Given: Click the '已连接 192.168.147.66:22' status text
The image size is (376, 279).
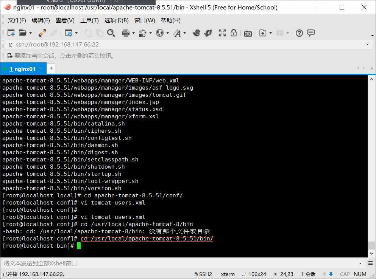Looking at the screenshot, I should [x=34, y=274].
